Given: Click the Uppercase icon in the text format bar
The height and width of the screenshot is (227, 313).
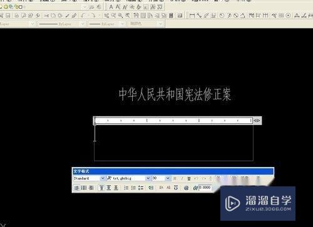Looking at the screenshot, I should pyautogui.click(x=162, y=188).
